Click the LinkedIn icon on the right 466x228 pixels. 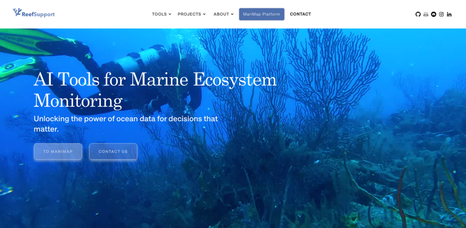pos(449,14)
